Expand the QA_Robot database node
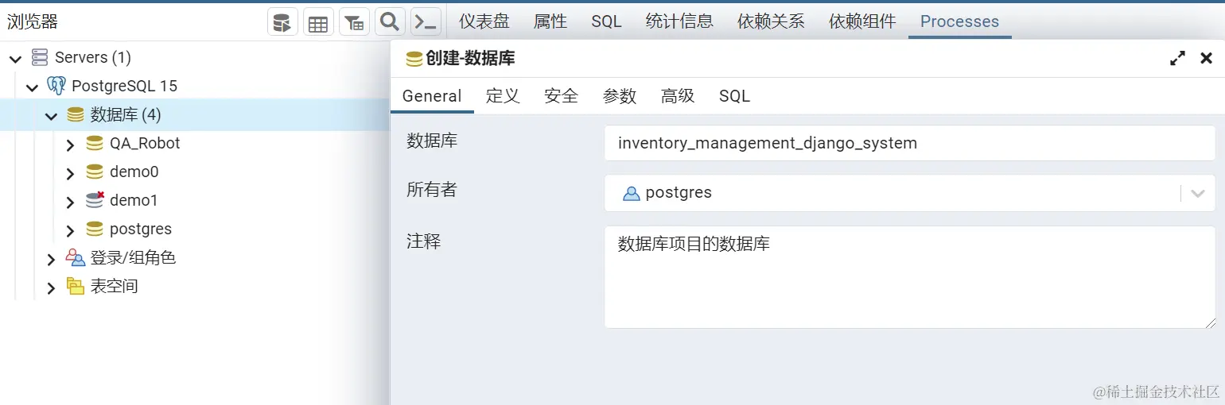Viewport: 1225px width, 405px height. pyautogui.click(x=70, y=144)
